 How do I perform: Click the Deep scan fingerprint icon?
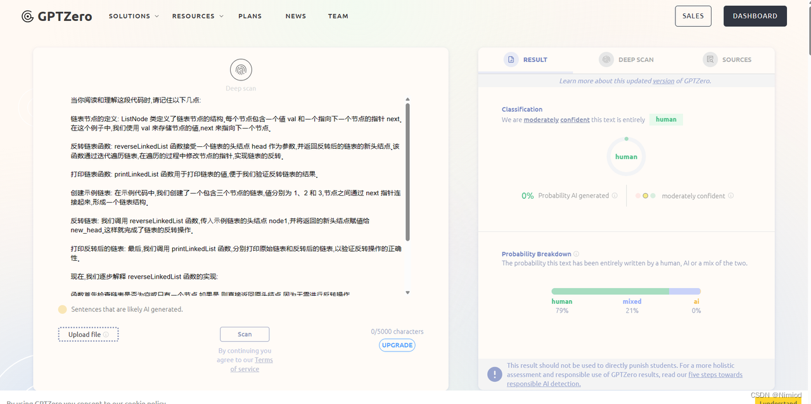coord(241,70)
